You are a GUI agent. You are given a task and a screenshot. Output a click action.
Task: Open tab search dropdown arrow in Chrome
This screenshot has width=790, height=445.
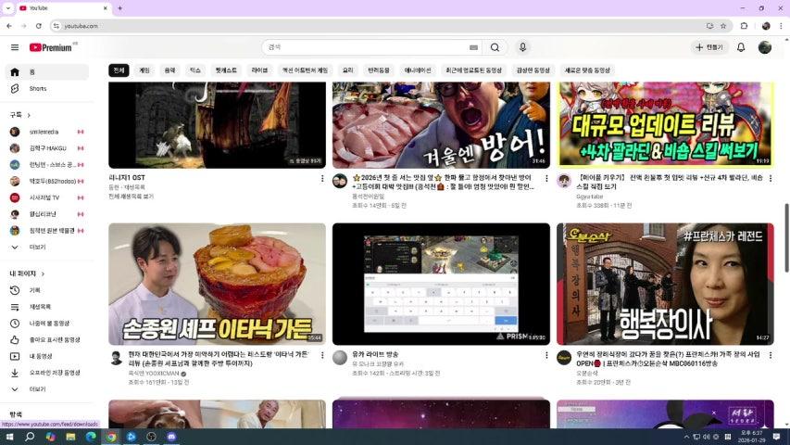coord(8,8)
